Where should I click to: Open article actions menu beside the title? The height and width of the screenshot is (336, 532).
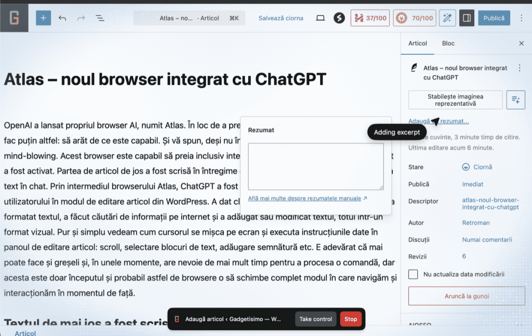point(519,68)
